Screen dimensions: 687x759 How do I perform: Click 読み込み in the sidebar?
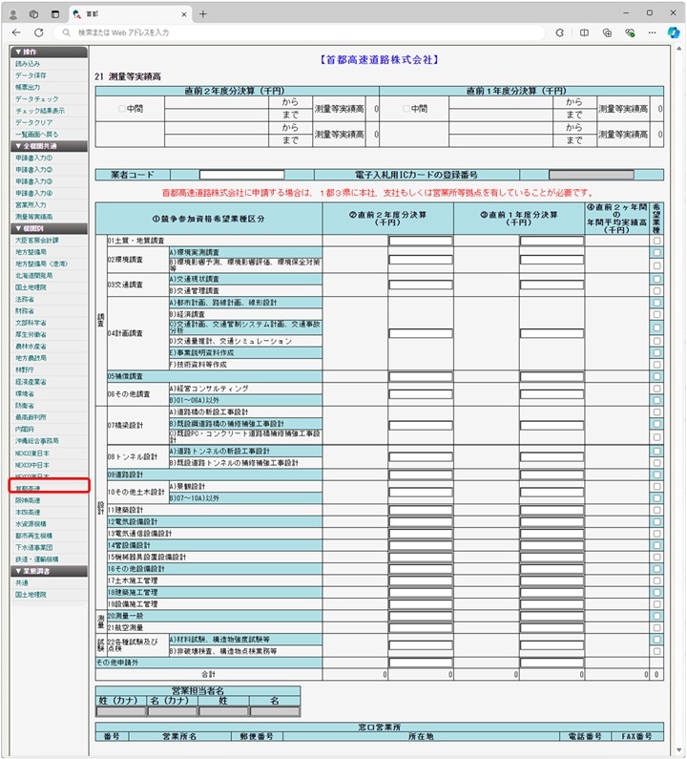pos(28,64)
